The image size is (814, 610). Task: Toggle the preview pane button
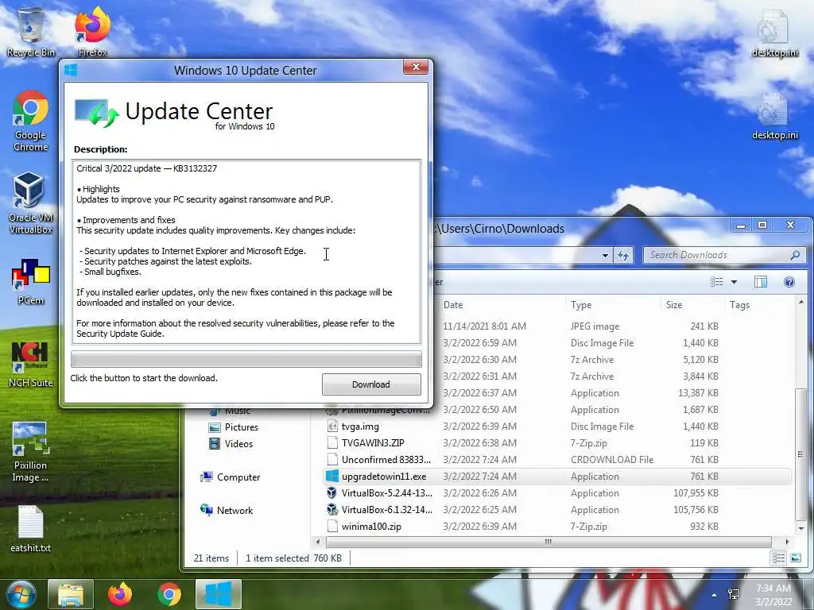tap(761, 282)
